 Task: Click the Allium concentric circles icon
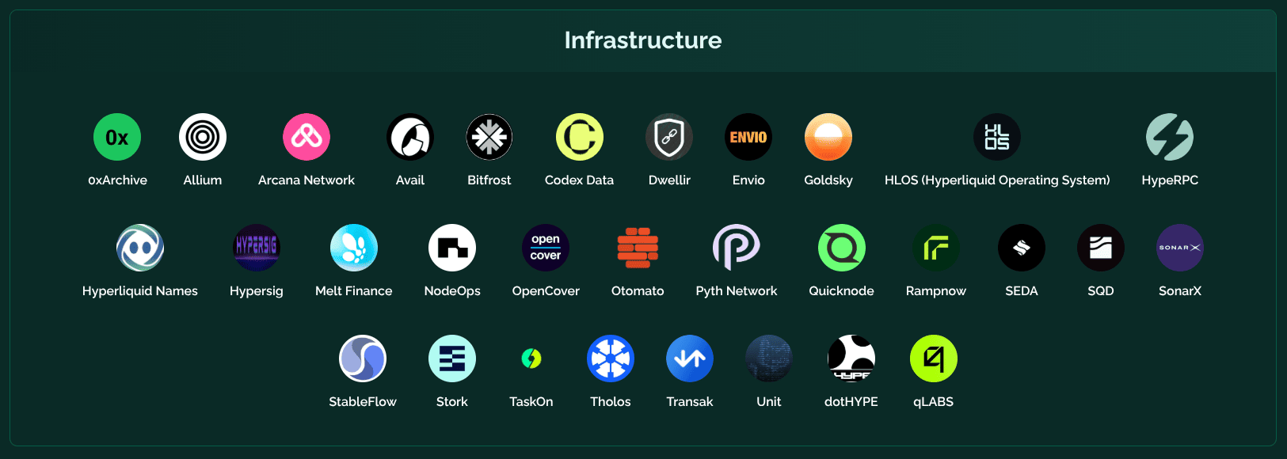203,137
